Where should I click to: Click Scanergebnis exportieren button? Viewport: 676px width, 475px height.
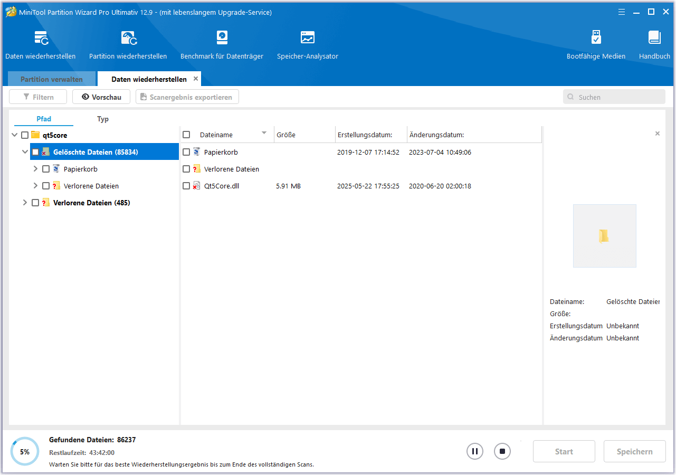(x=187, y=97)
